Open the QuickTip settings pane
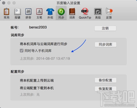Viewport: 137px width, 108px height. pyautogui.click(x=85, y=13)
